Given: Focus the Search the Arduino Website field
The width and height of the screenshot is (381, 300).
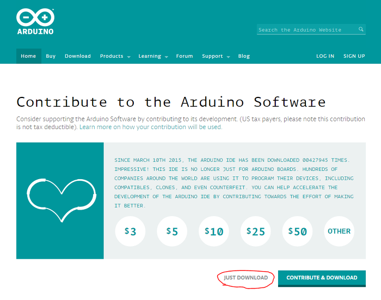Looking at the screenshot, I should point(311,29).
